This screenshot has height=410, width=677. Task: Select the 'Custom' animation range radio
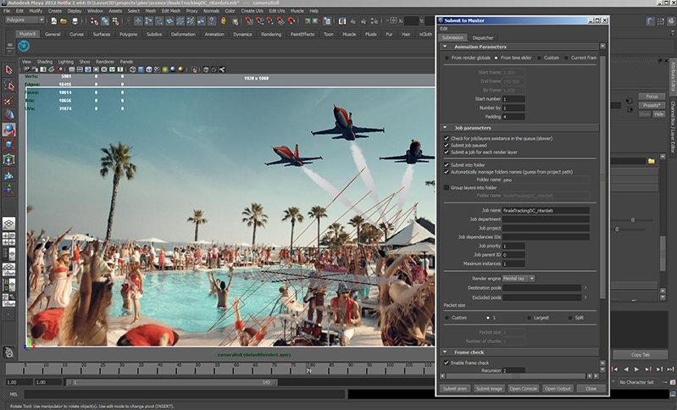click(x=539, y=58)
